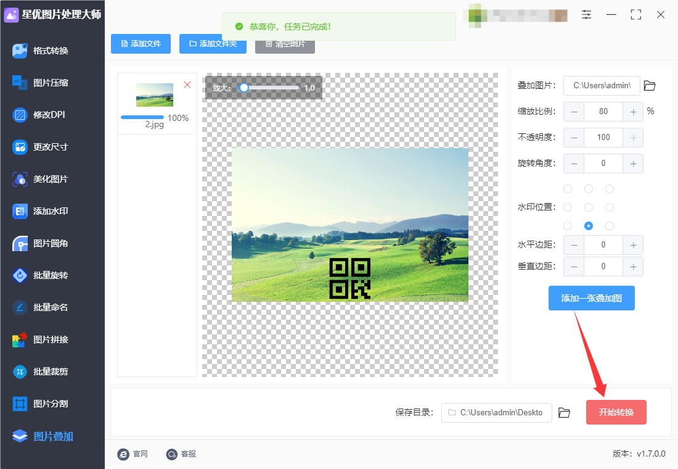Click 添加一张叠加图 add overlay image button
The image size is (678, 469).
pyautogui.click(x=592, y=298)
